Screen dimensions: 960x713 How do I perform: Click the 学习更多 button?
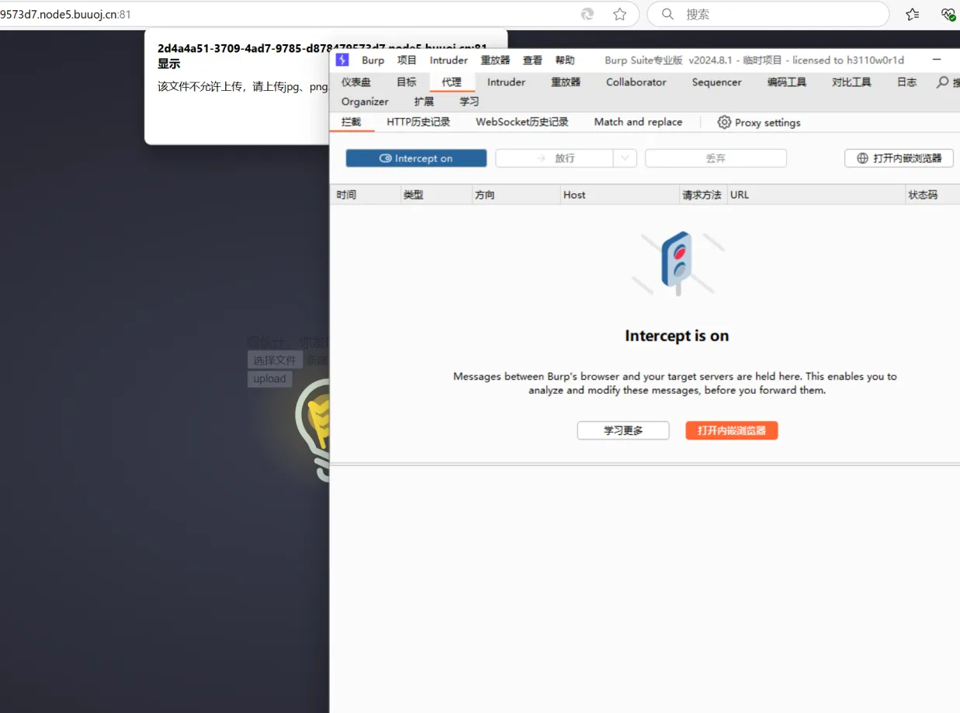coord(622,430)
